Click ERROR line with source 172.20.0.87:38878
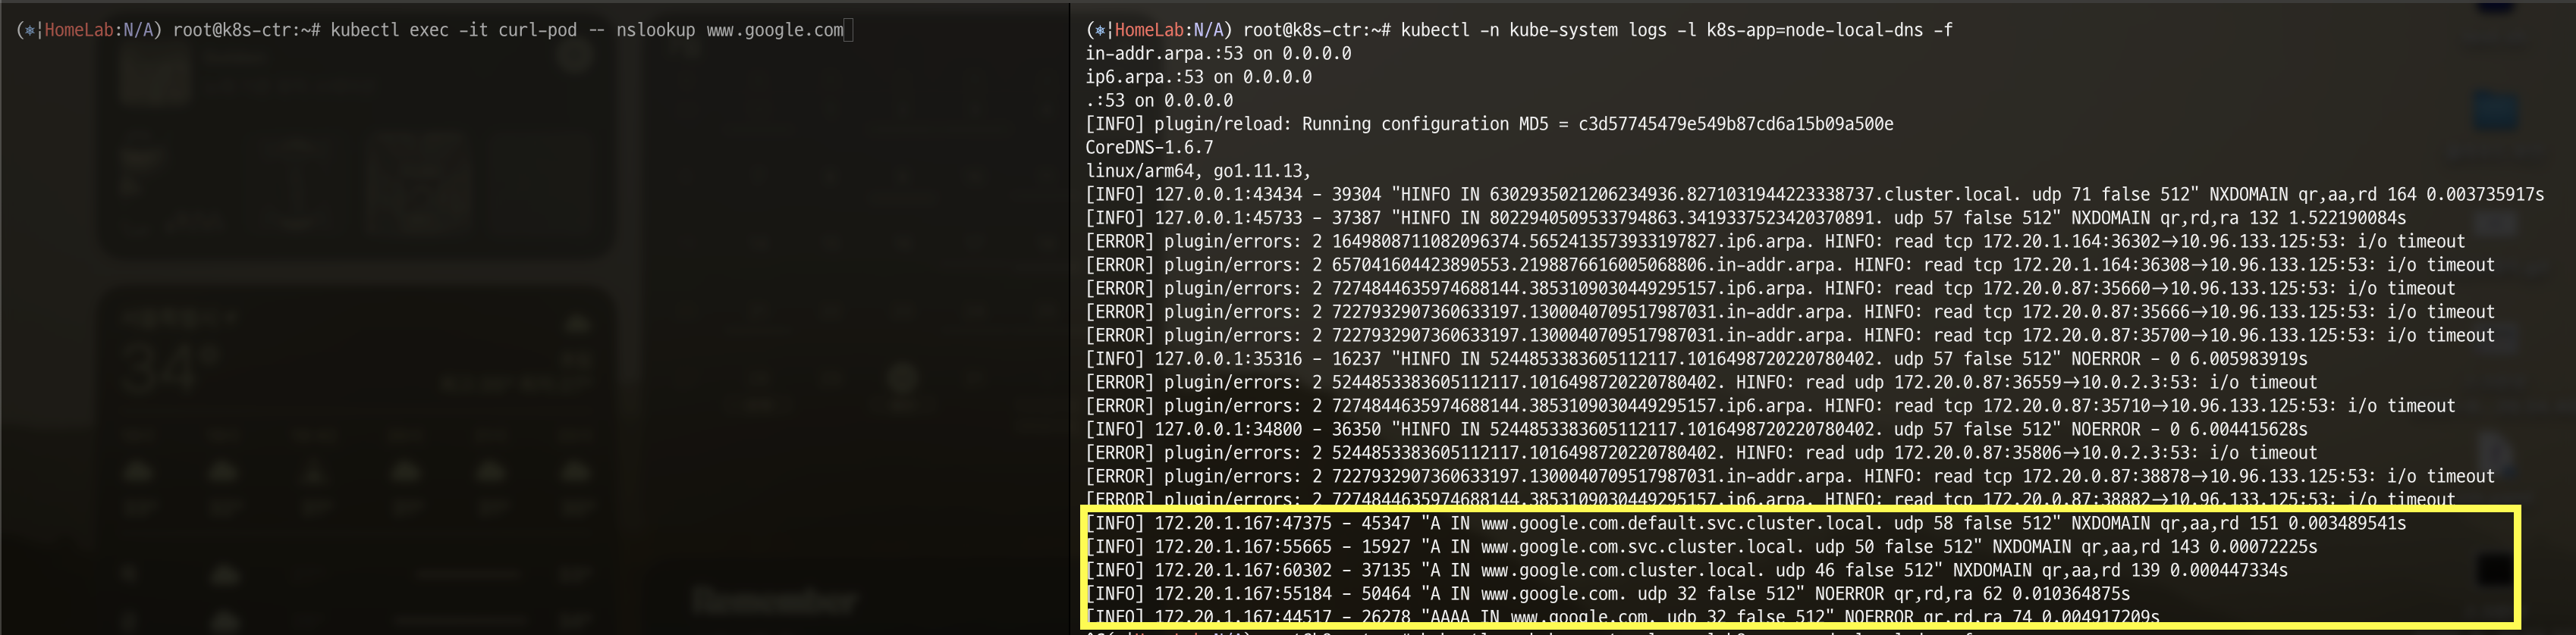2576x635 pixels. click(x=1790, y=476)
